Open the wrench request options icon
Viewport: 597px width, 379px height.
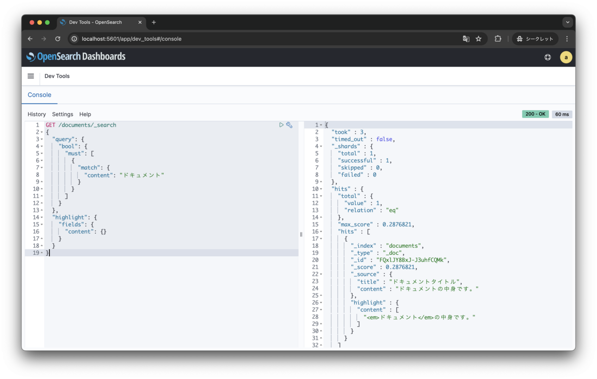pyautogui.click(x=289, y=125)
